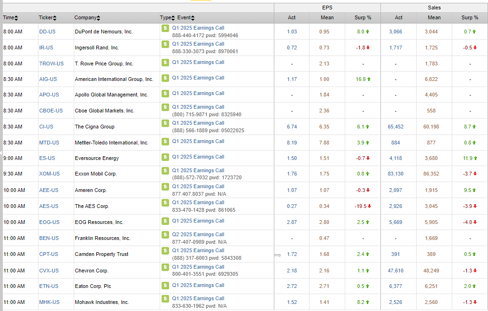Open the CBOE-US ticker link
This screenshot has width=488, height=311.
[51, 111]
